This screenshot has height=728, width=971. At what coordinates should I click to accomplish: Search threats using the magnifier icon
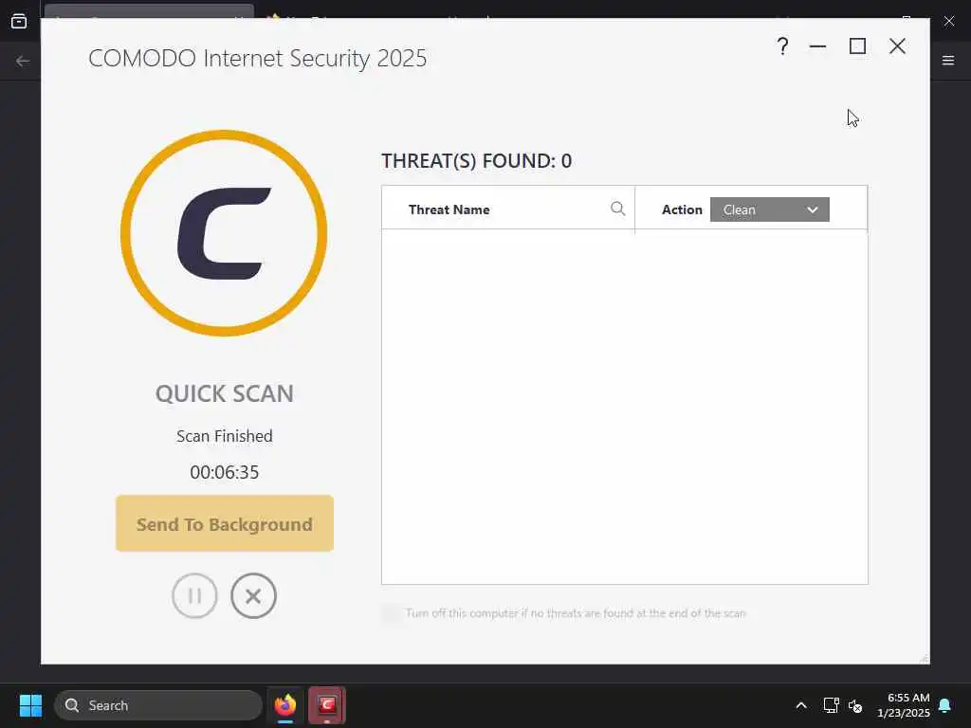pos(617,209)
